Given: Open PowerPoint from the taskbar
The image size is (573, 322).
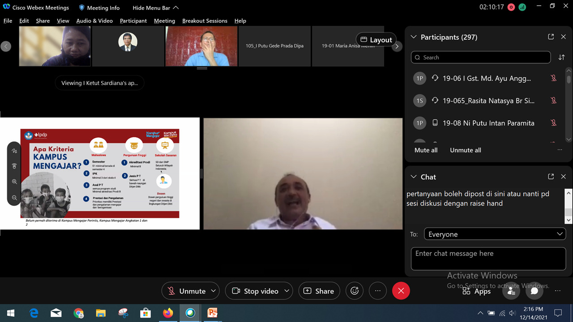Looking at the screenshot, I should click(212, 313).
